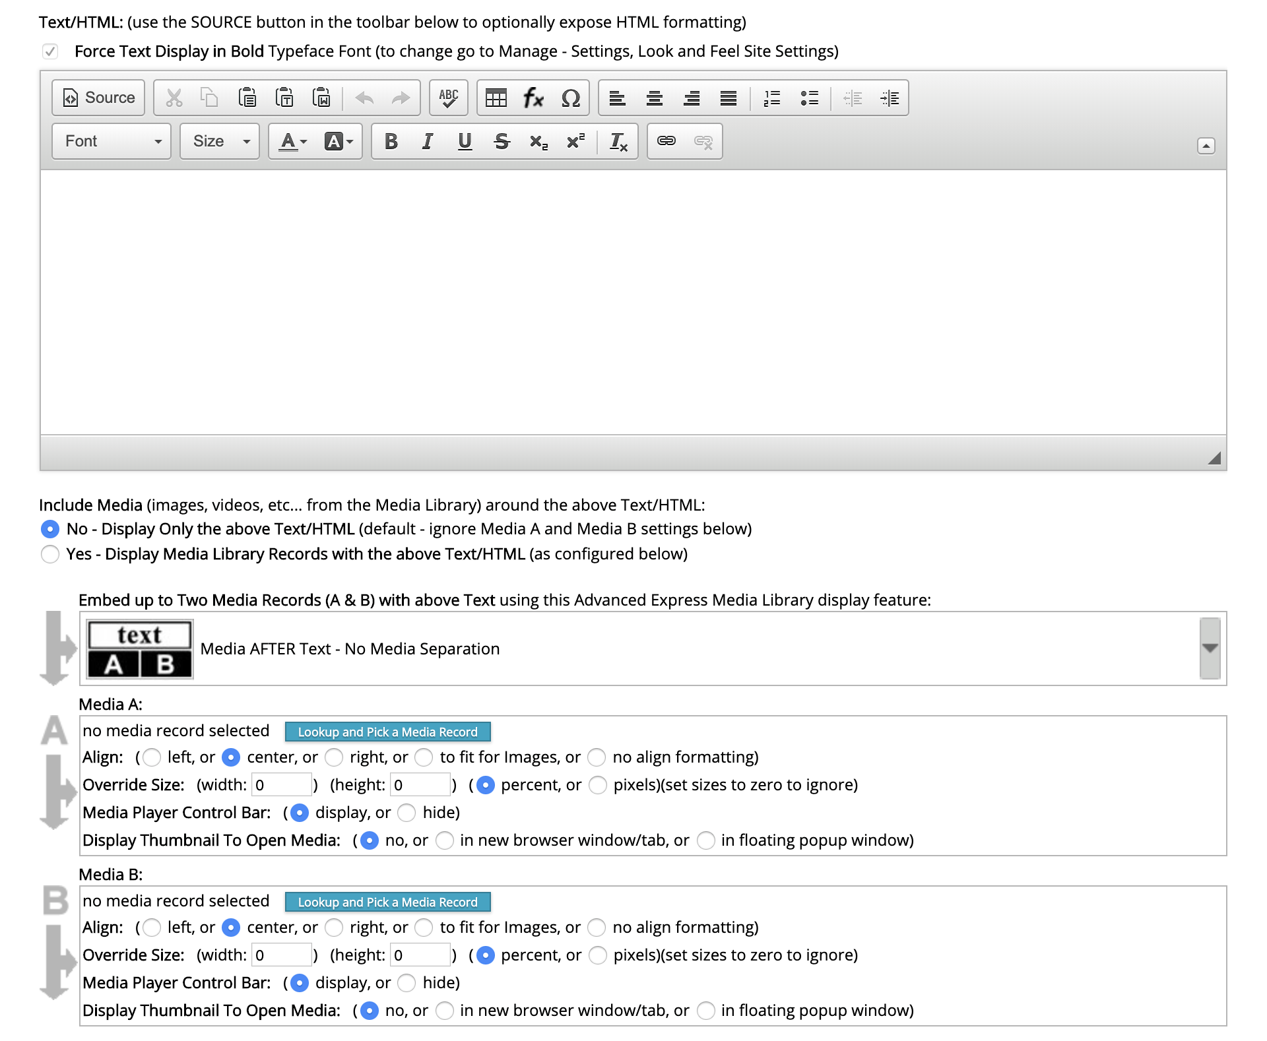
Task: Click the Source view button
Action: (98, 98)
